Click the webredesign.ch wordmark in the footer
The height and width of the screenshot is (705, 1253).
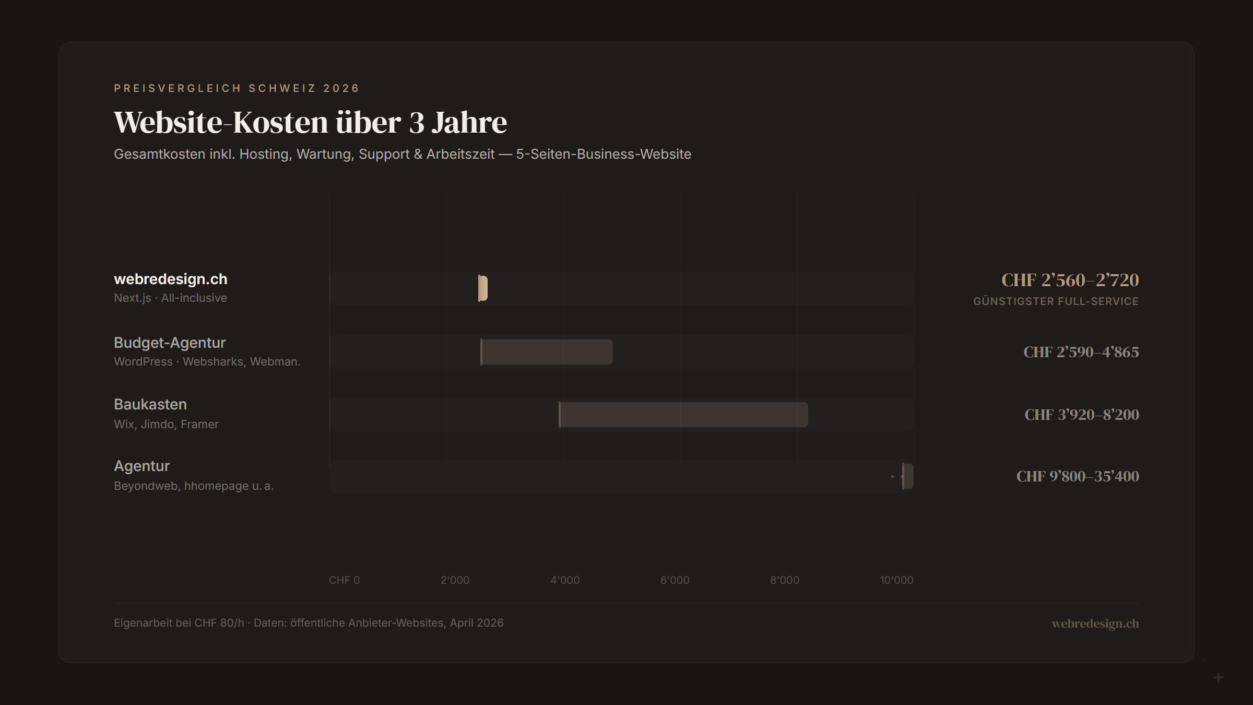pos(1095,623)
